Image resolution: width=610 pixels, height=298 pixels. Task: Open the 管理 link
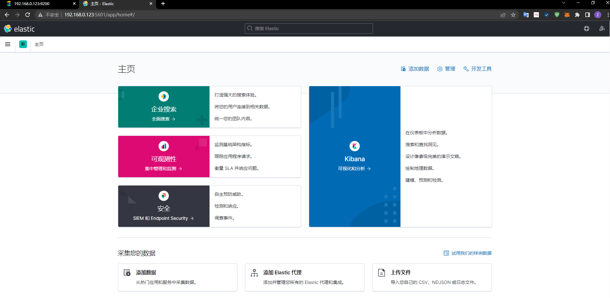(446, 69)
